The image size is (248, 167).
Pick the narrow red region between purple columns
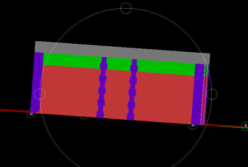click(117, 94)
